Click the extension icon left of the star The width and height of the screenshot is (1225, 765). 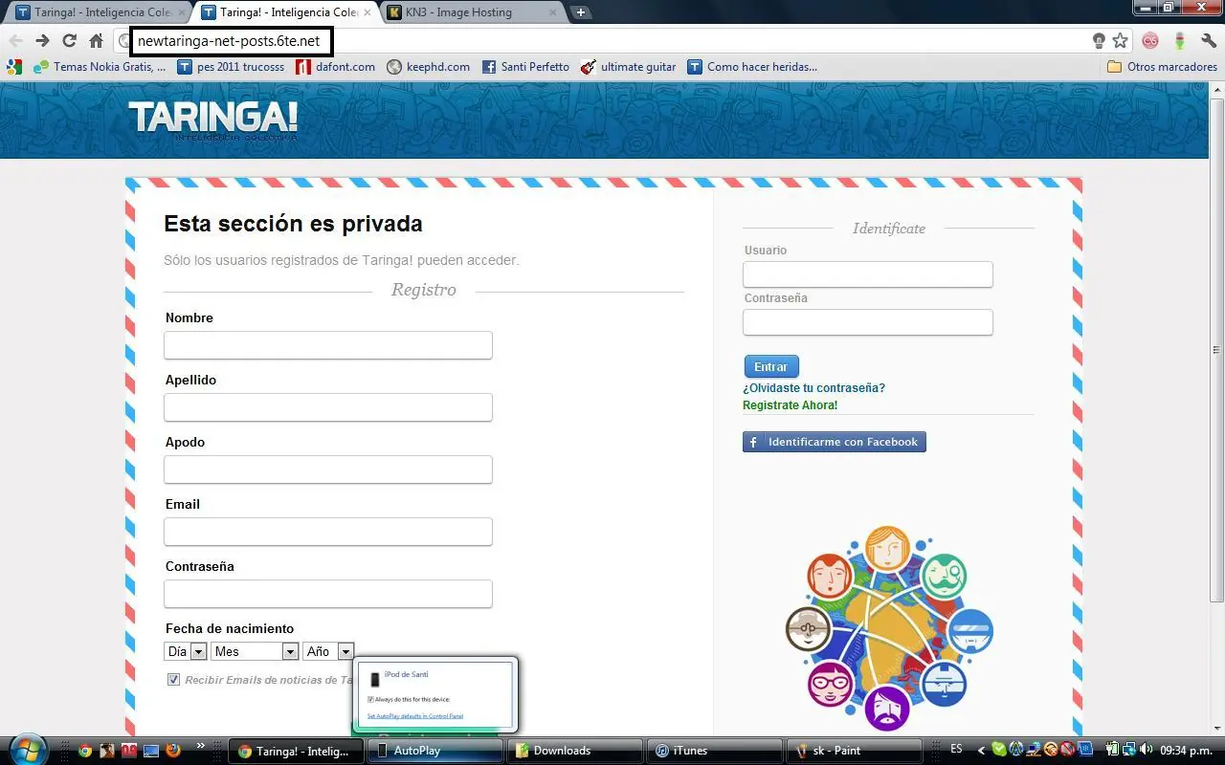tap(1099, 41)
